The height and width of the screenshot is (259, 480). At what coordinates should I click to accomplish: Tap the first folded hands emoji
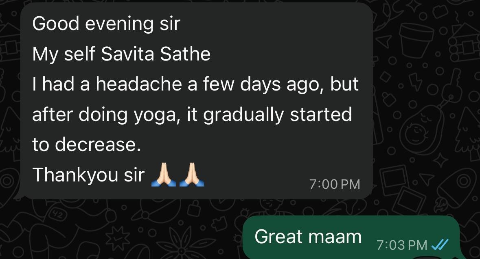pos(164,175)
